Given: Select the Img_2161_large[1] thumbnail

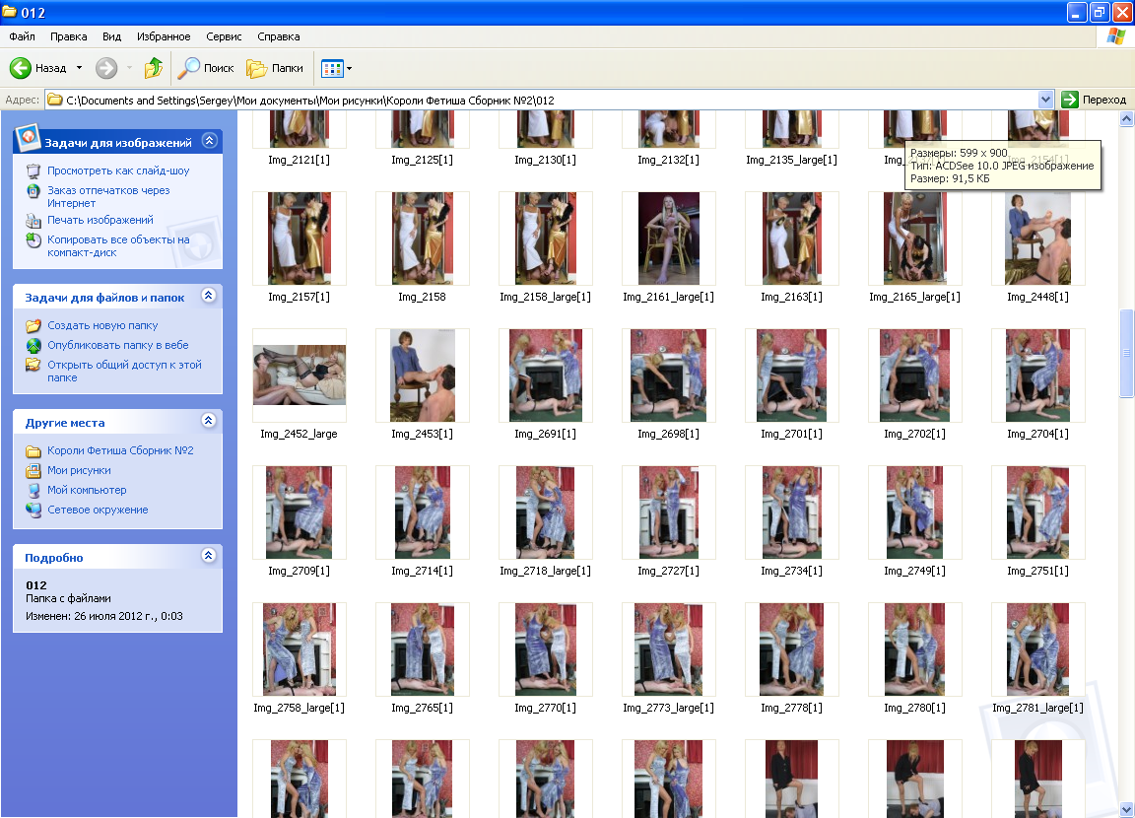Looking at the screenshot, I should (x=668, y=239).
